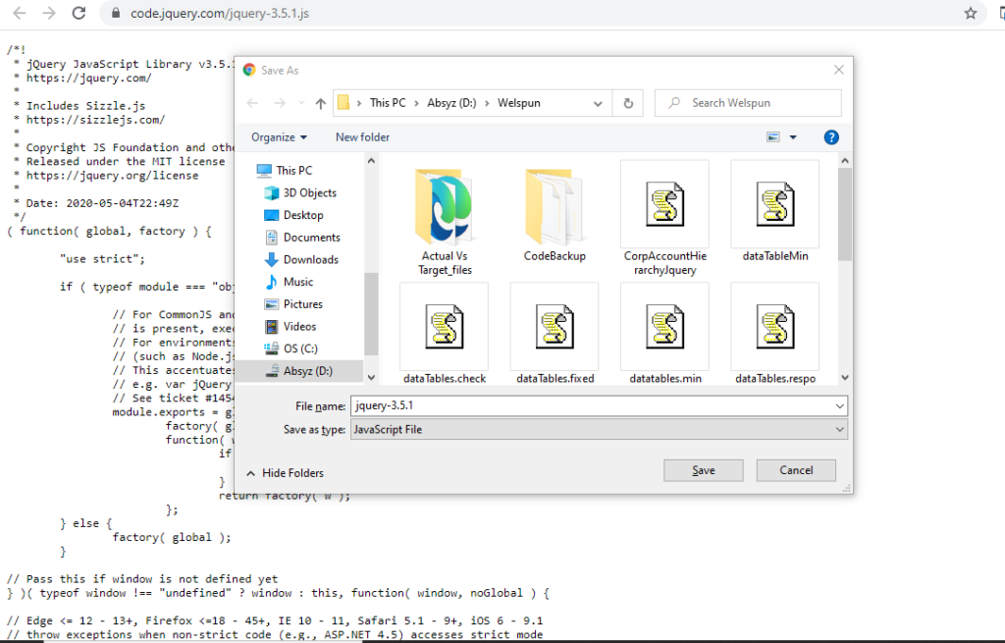Click the Cancel button

[796, 470]
